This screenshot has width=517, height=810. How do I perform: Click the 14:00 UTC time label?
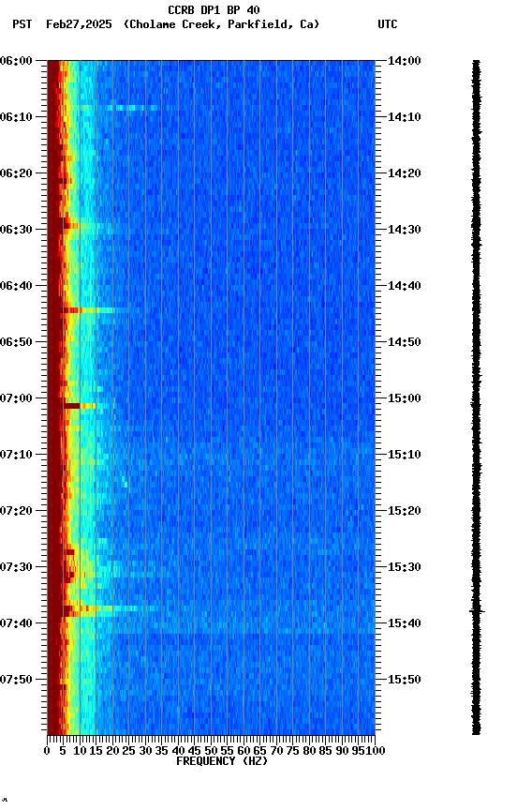click(x=405, y=62)
